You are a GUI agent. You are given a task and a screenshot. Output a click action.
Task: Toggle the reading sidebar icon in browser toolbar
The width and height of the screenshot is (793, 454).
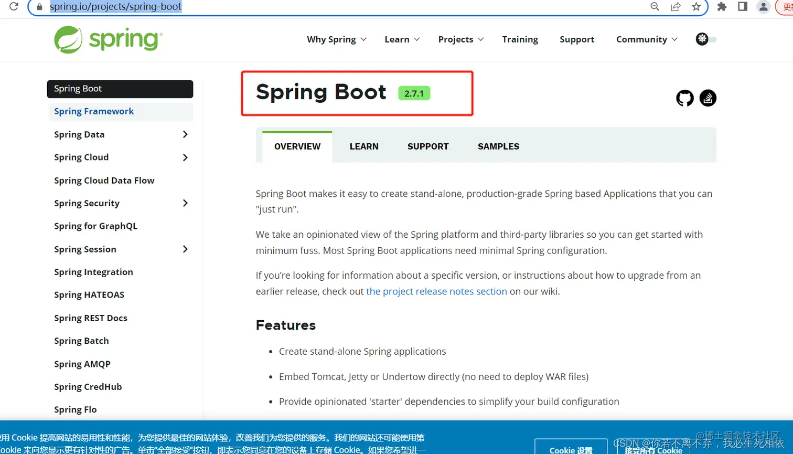tap(741, 7)
